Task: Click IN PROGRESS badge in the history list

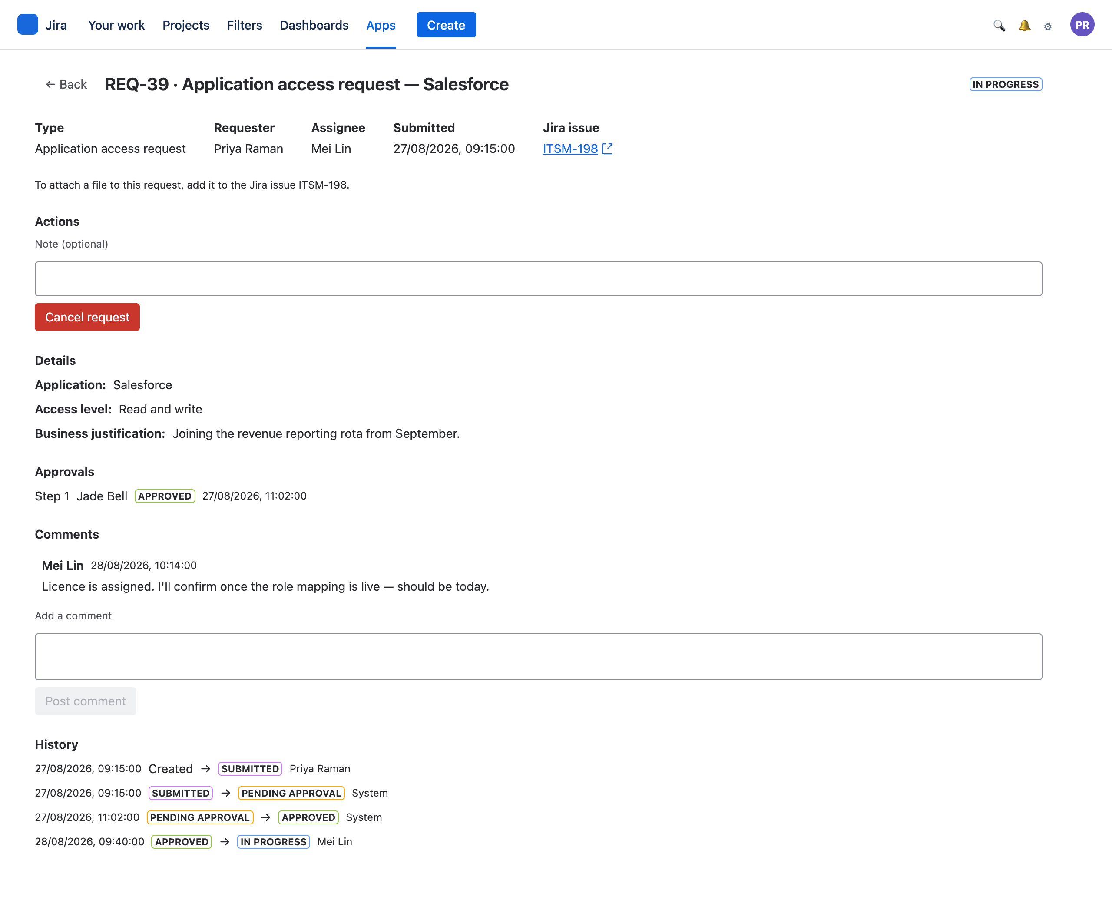Action: coord(274,841)
